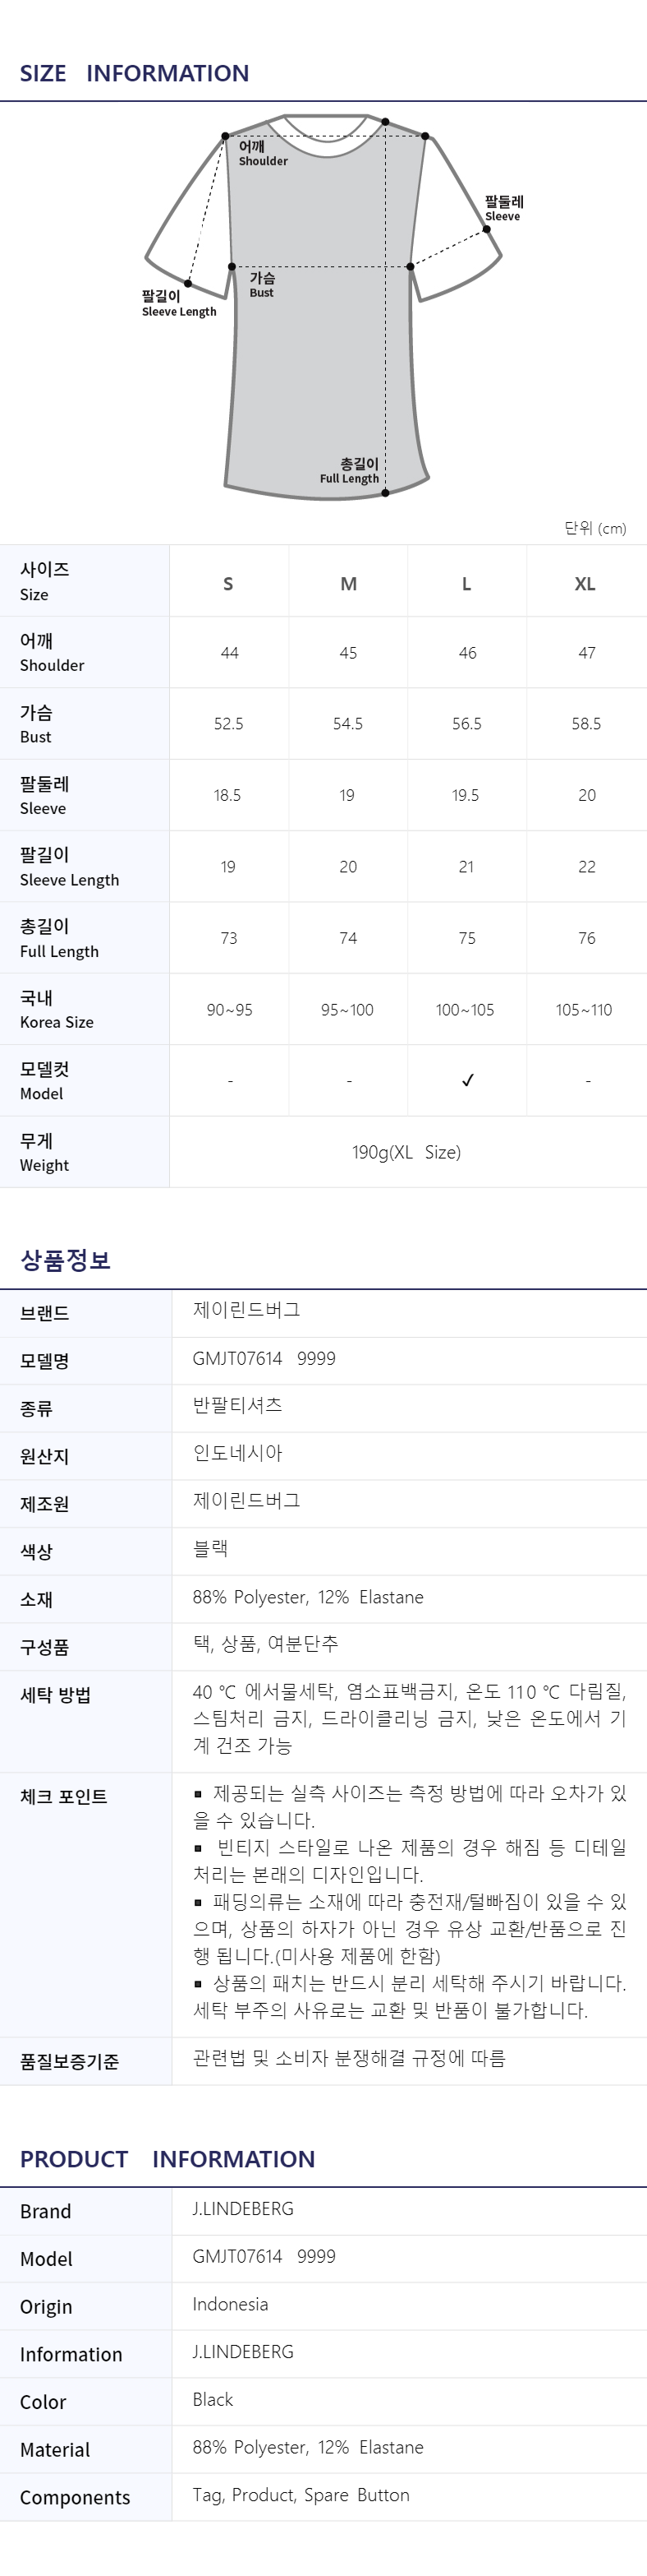Click the M size bust value 54.5

point(347,723)
